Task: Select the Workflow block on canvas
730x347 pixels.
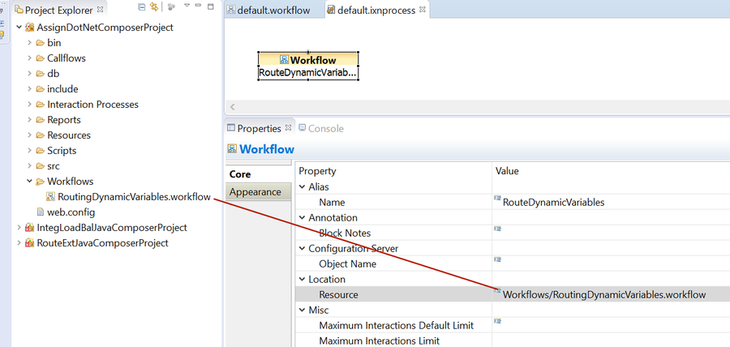Action: (x=307, y=66)
